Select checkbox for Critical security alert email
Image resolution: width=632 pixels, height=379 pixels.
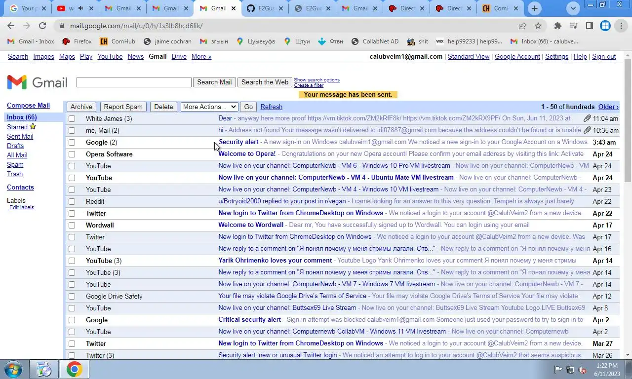(72, 320)
